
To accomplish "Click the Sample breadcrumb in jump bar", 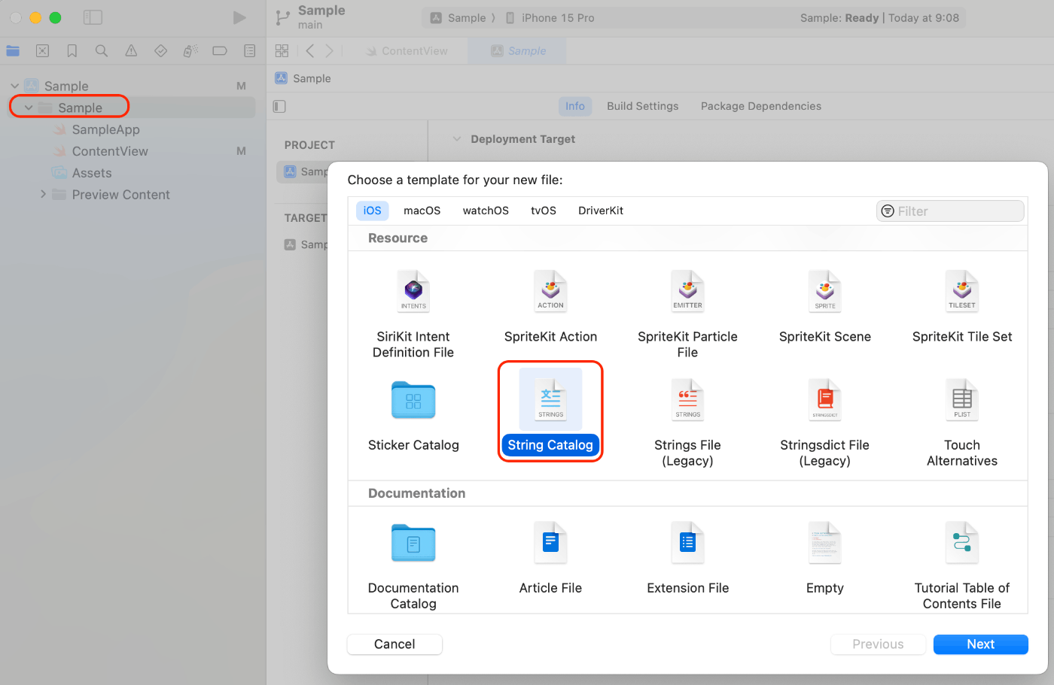I will point(303,78).
